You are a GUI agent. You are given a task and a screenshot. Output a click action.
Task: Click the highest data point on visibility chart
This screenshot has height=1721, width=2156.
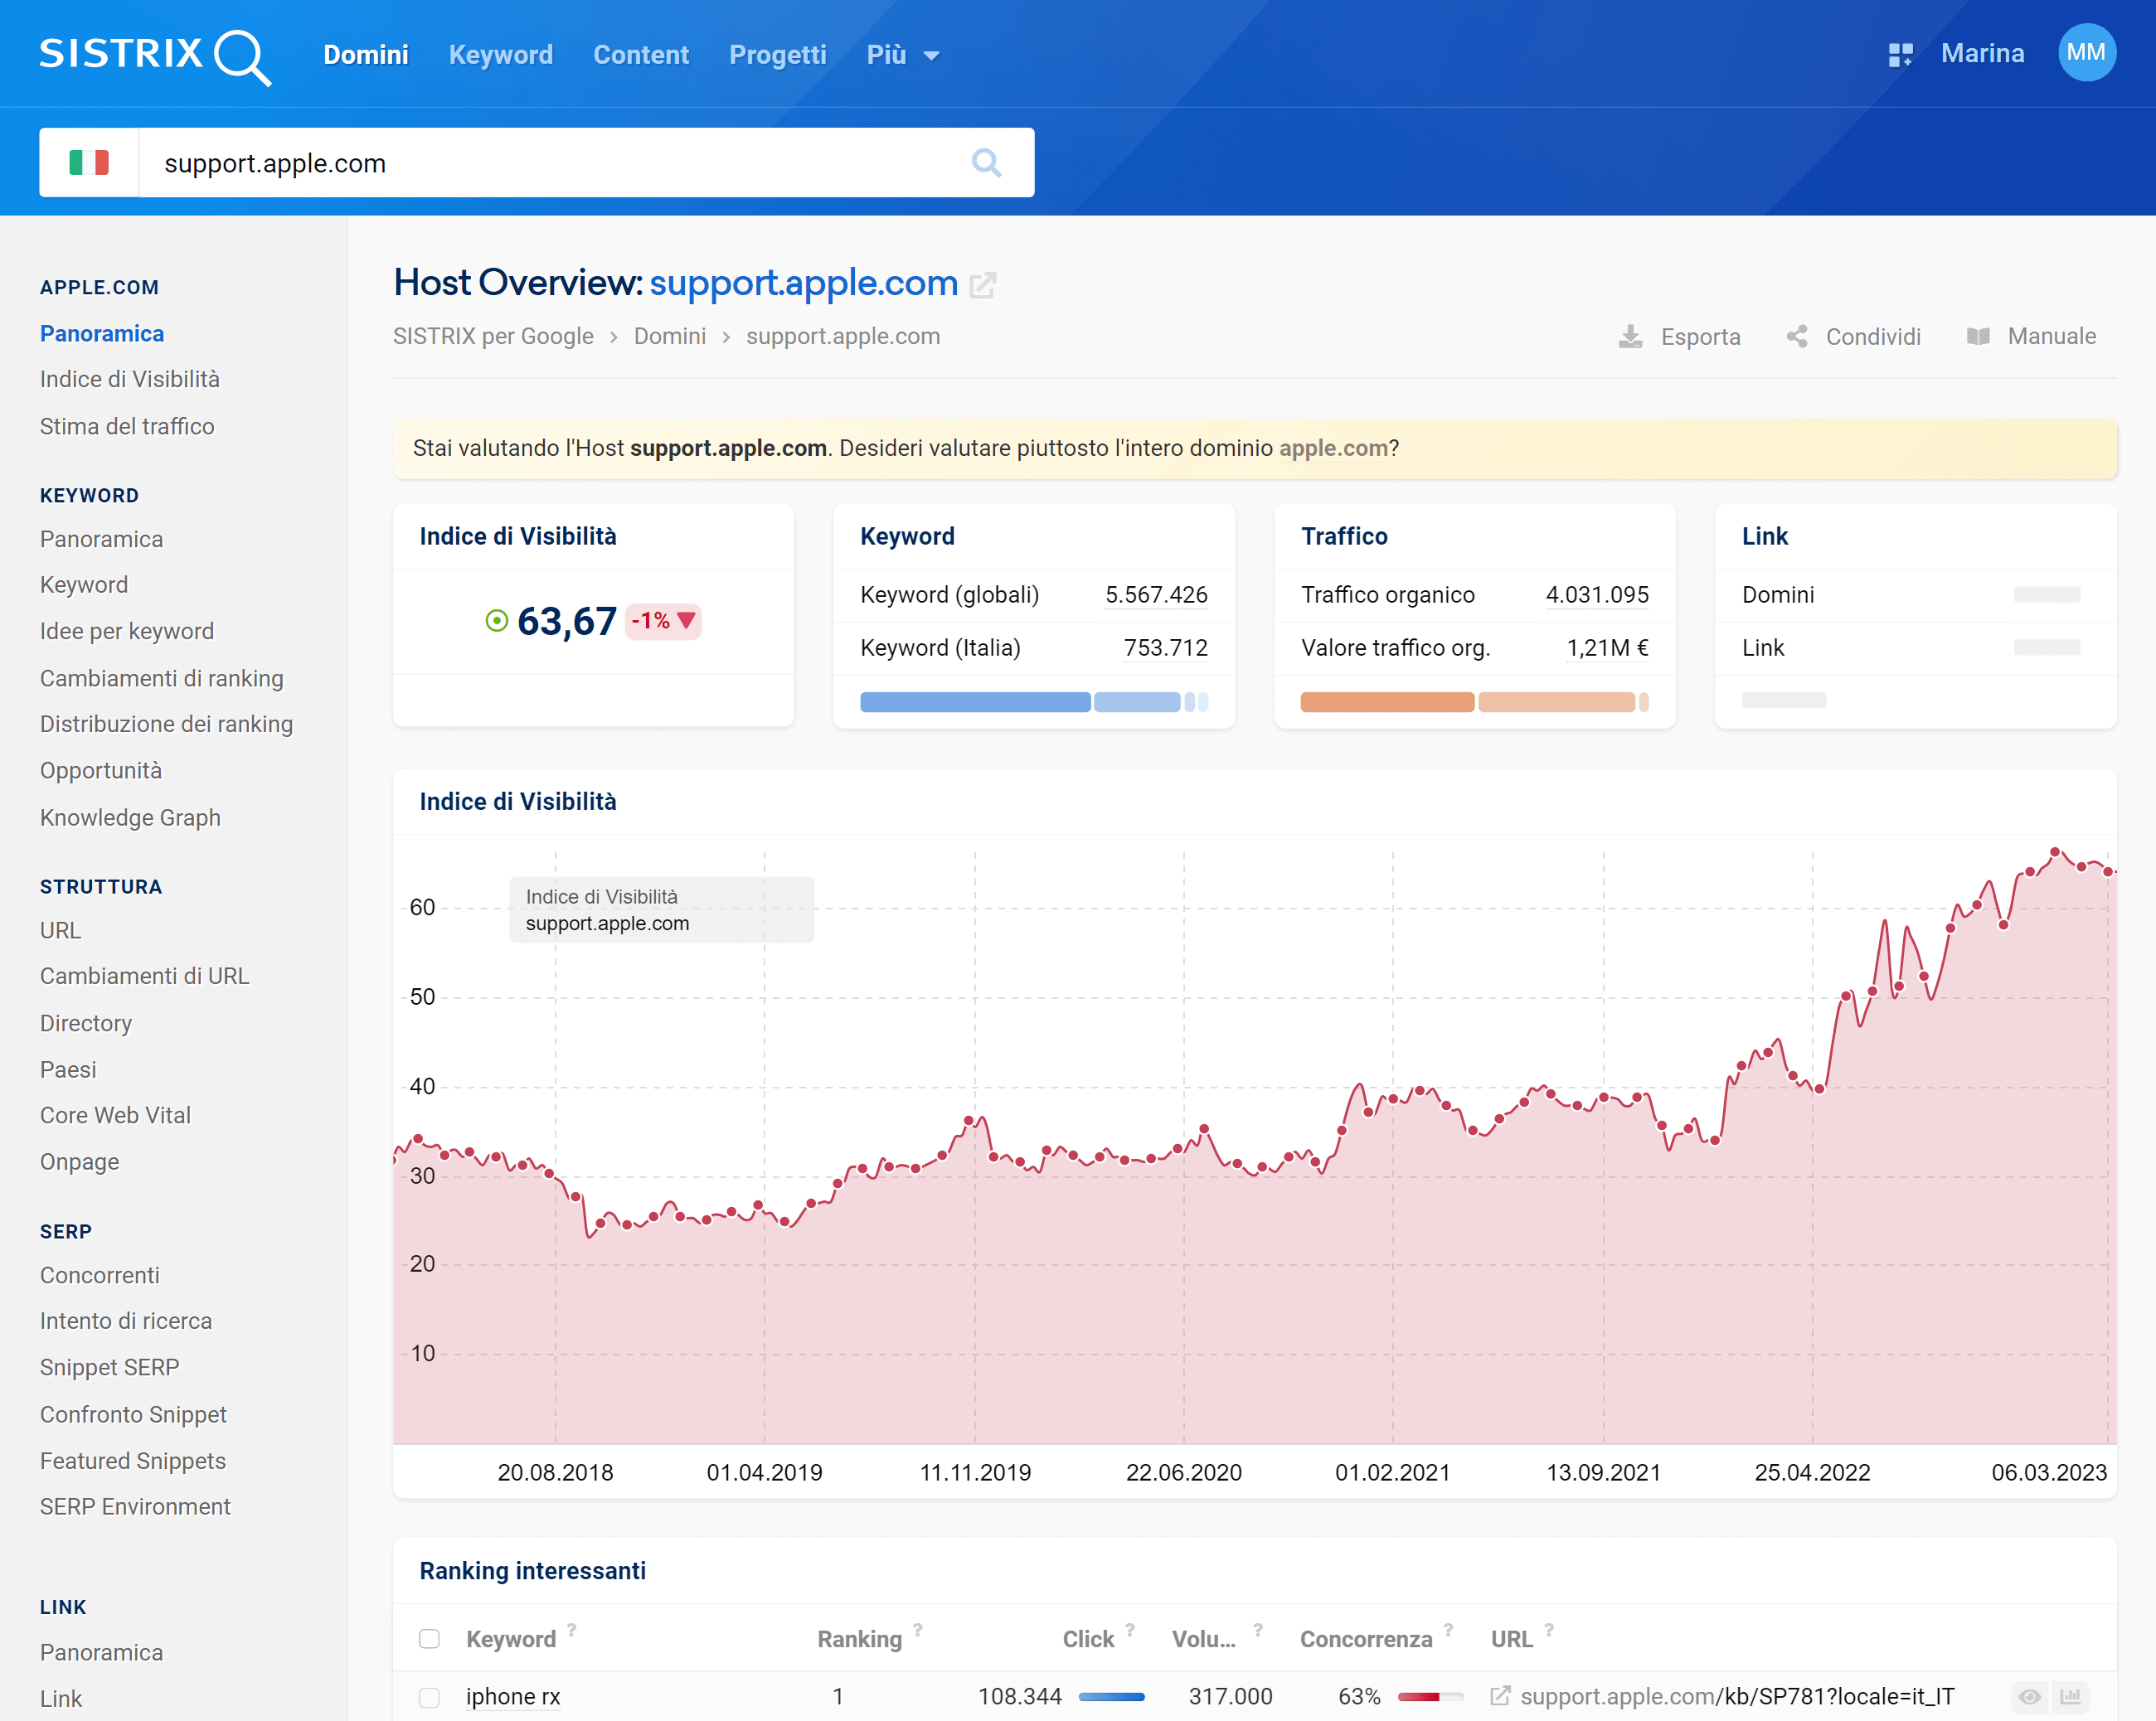[x=2055, y=852]
